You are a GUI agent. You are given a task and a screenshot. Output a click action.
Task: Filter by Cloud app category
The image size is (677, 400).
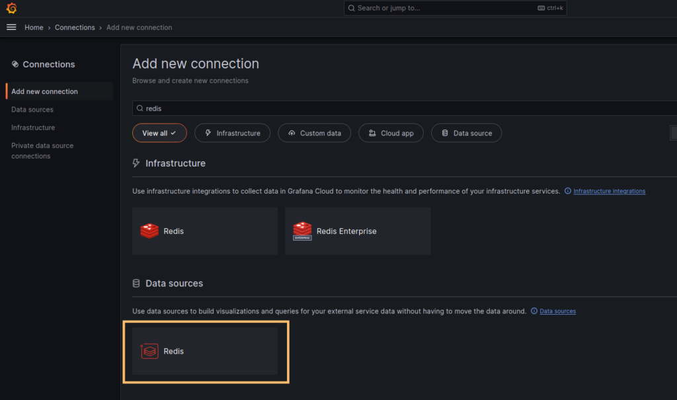pos(391,133)
